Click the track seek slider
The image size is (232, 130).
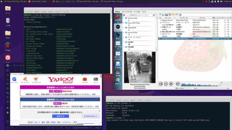tap(212, 88)
